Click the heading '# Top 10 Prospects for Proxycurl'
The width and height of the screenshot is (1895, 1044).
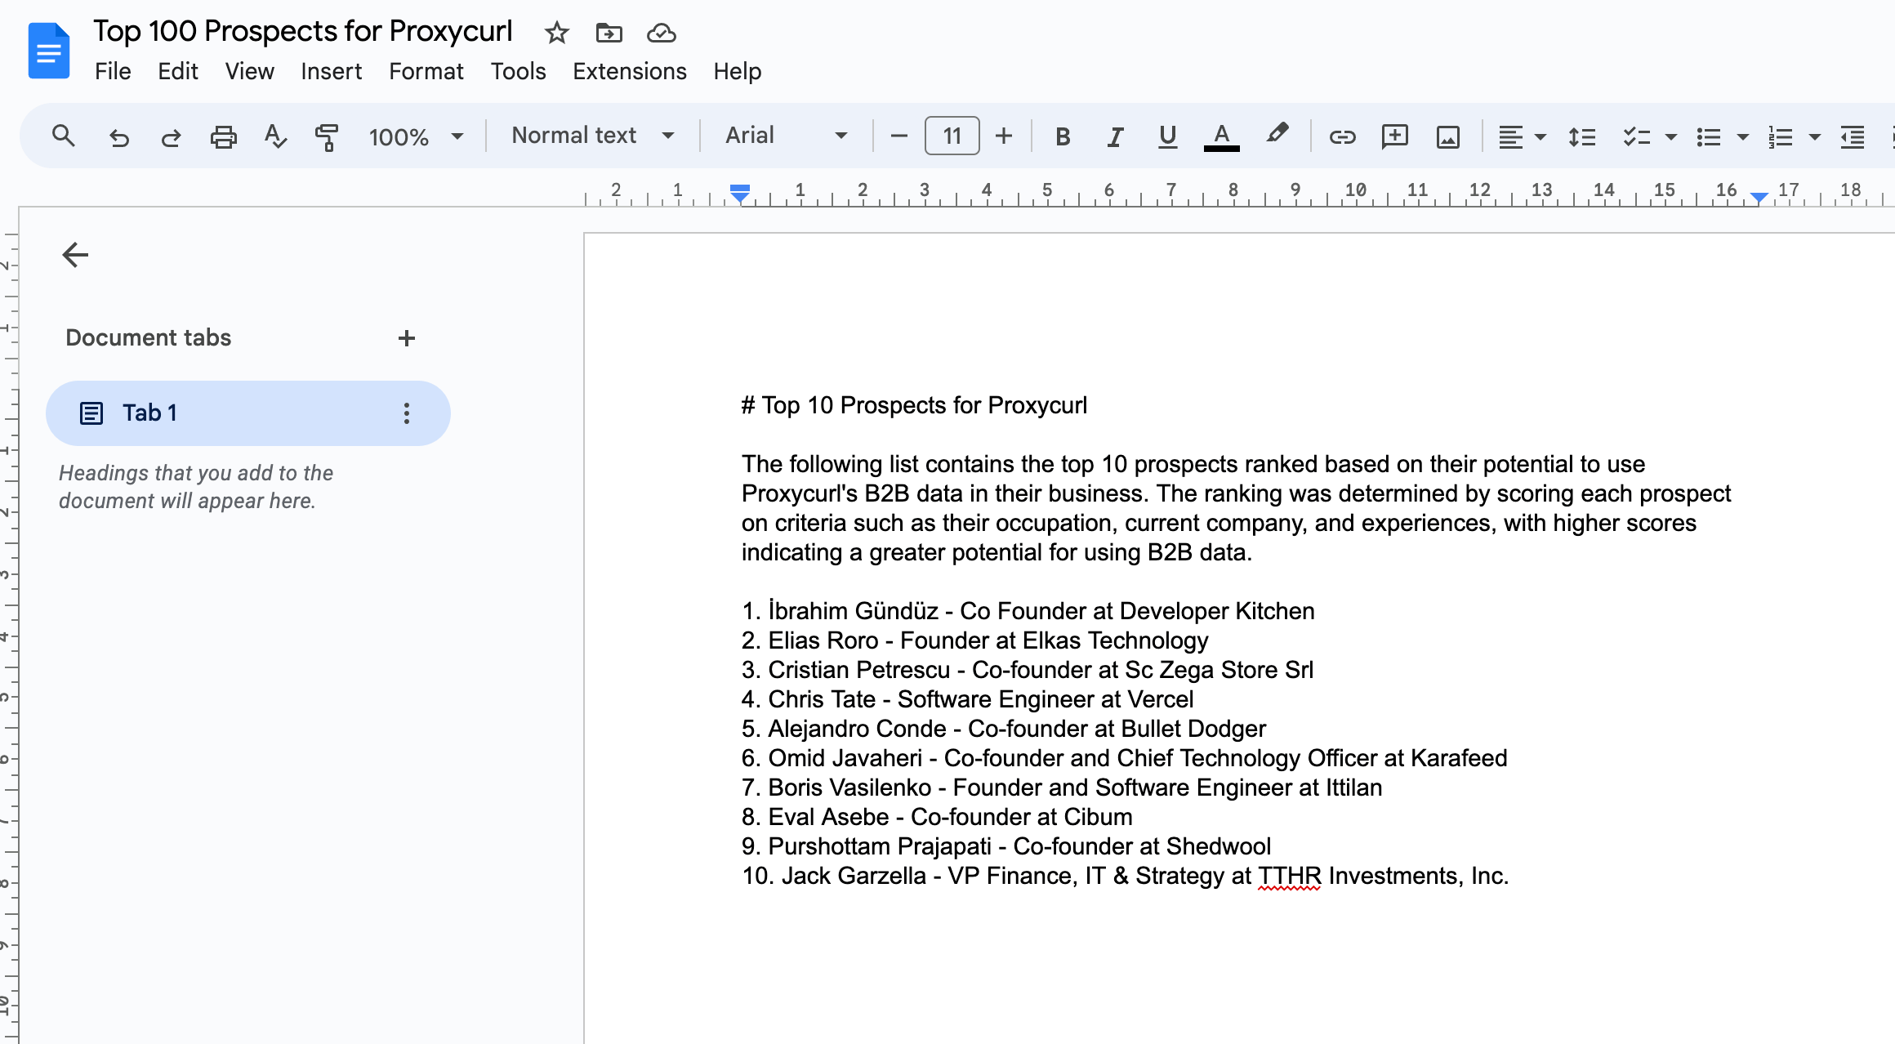(914, 405)
